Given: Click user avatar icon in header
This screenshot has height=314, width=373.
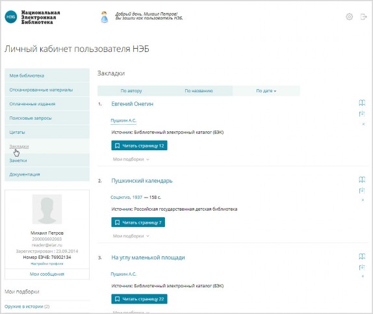Looking at the screenshot, I should click(105, 17).
